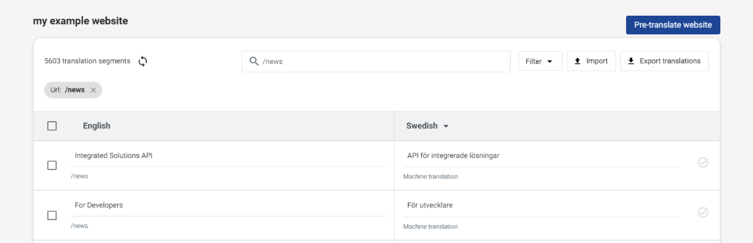Click Machine translation label under För utvecklare
Image resolution: width=753 pixels, height=243 pixels.
point(430,226)
